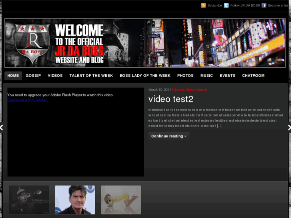
Task: Click the Download Adobe Flash link
Action: coord(27,100)
